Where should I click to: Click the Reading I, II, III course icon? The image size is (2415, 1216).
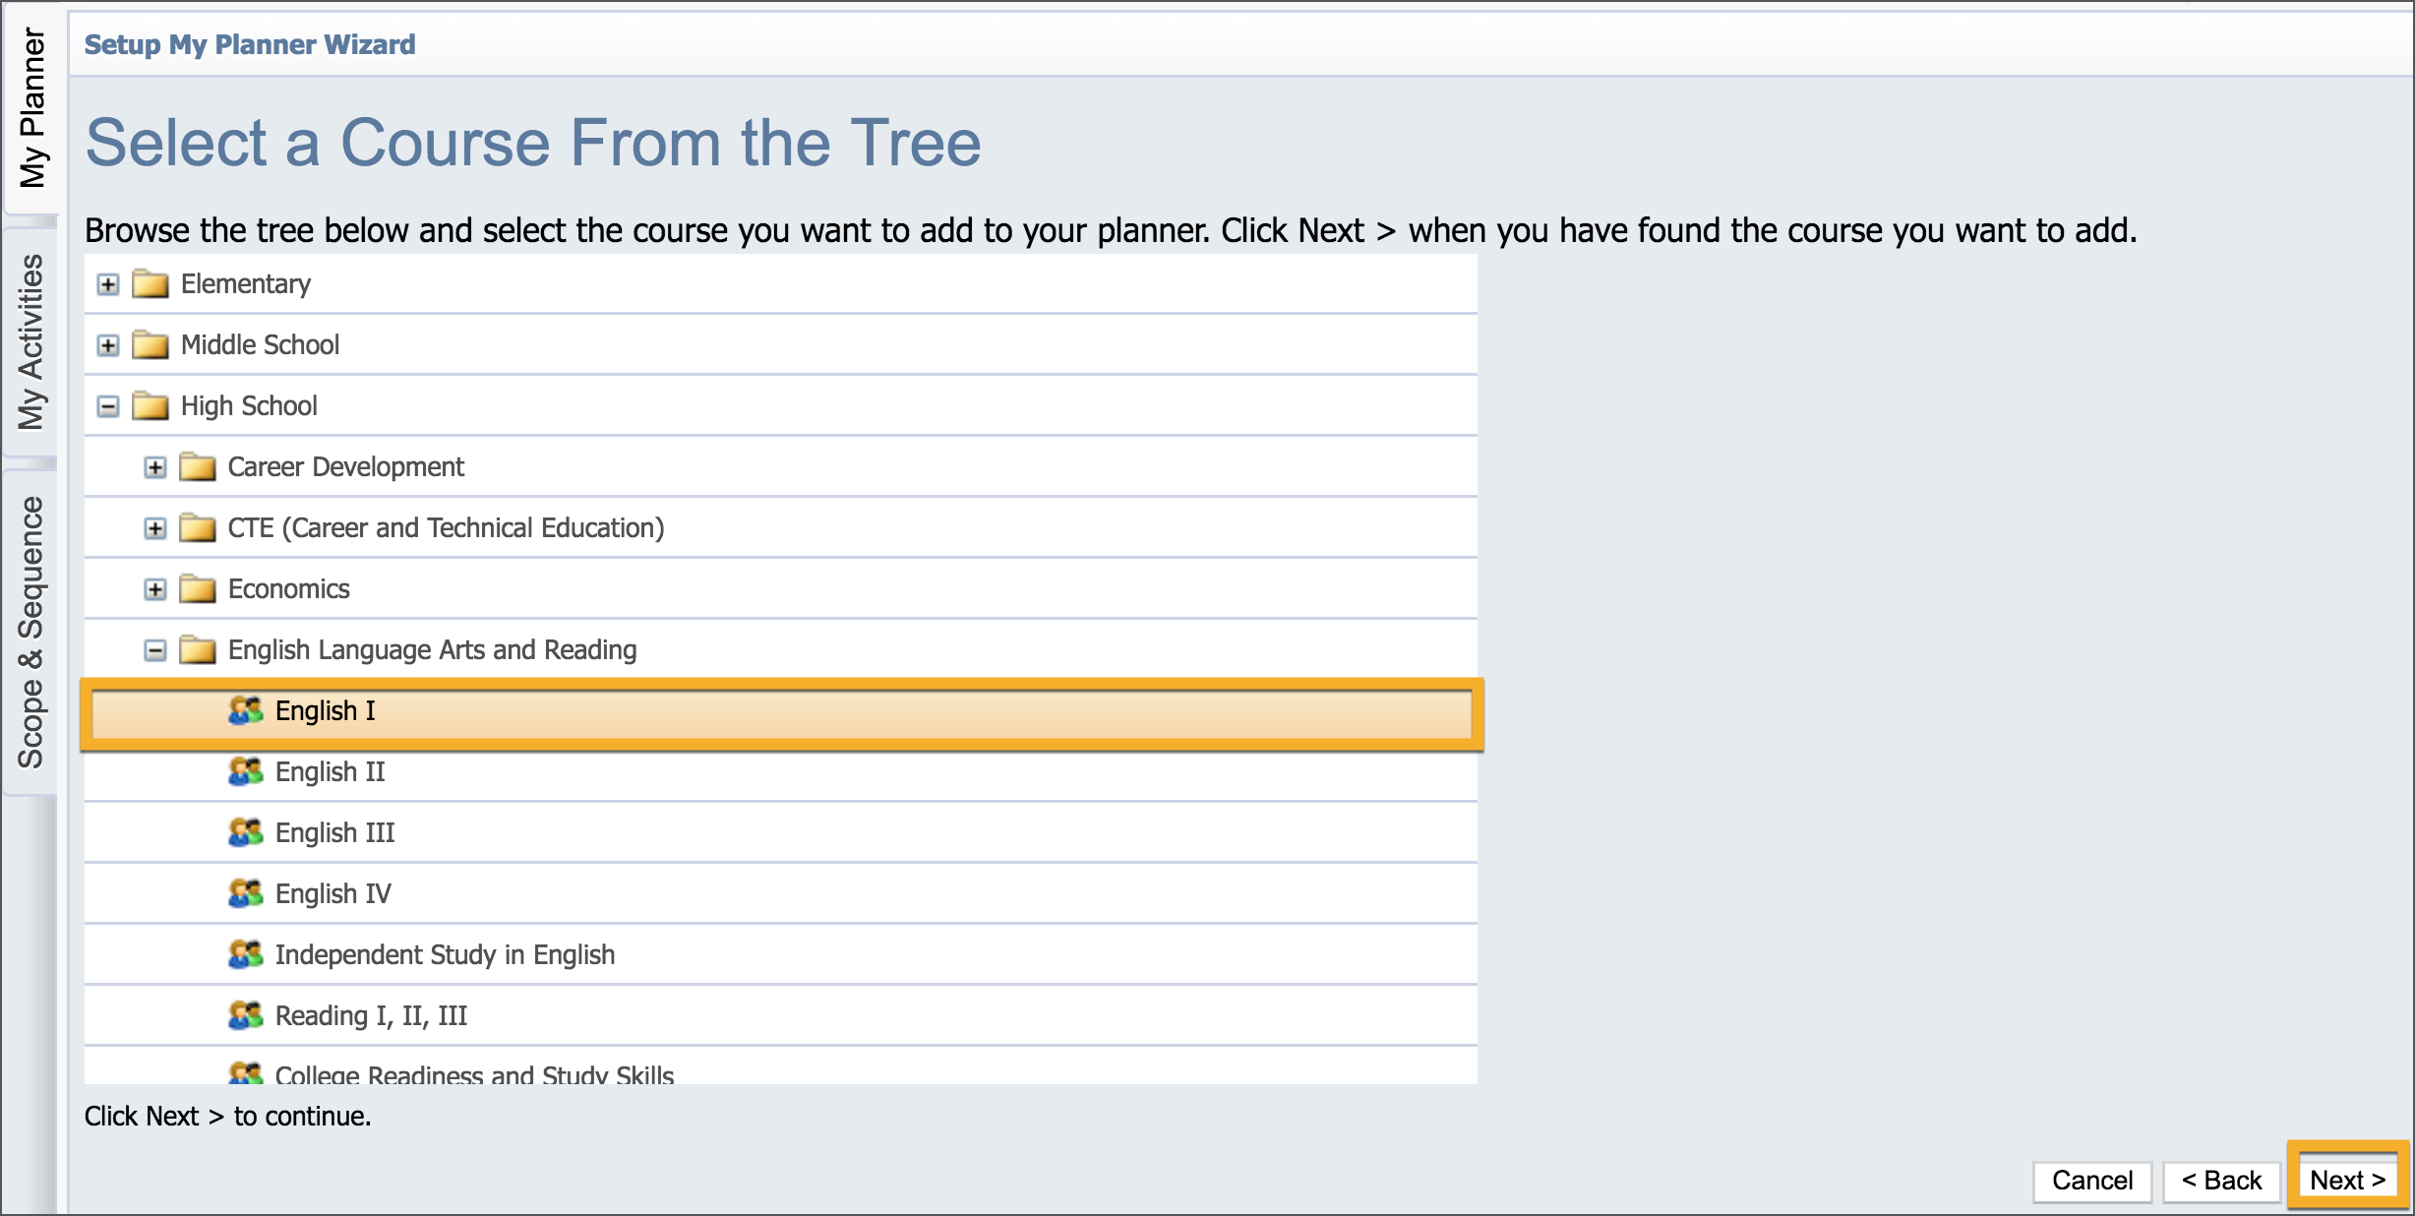pos(245,1015)
